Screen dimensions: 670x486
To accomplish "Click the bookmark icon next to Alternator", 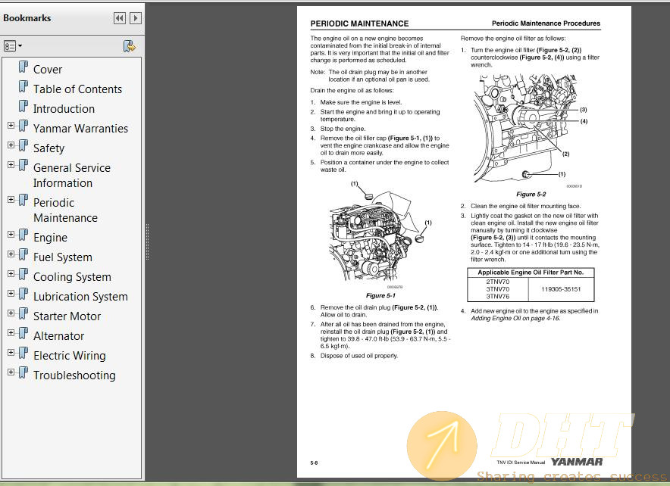I will pyautogui.click(x=23, y=334).
